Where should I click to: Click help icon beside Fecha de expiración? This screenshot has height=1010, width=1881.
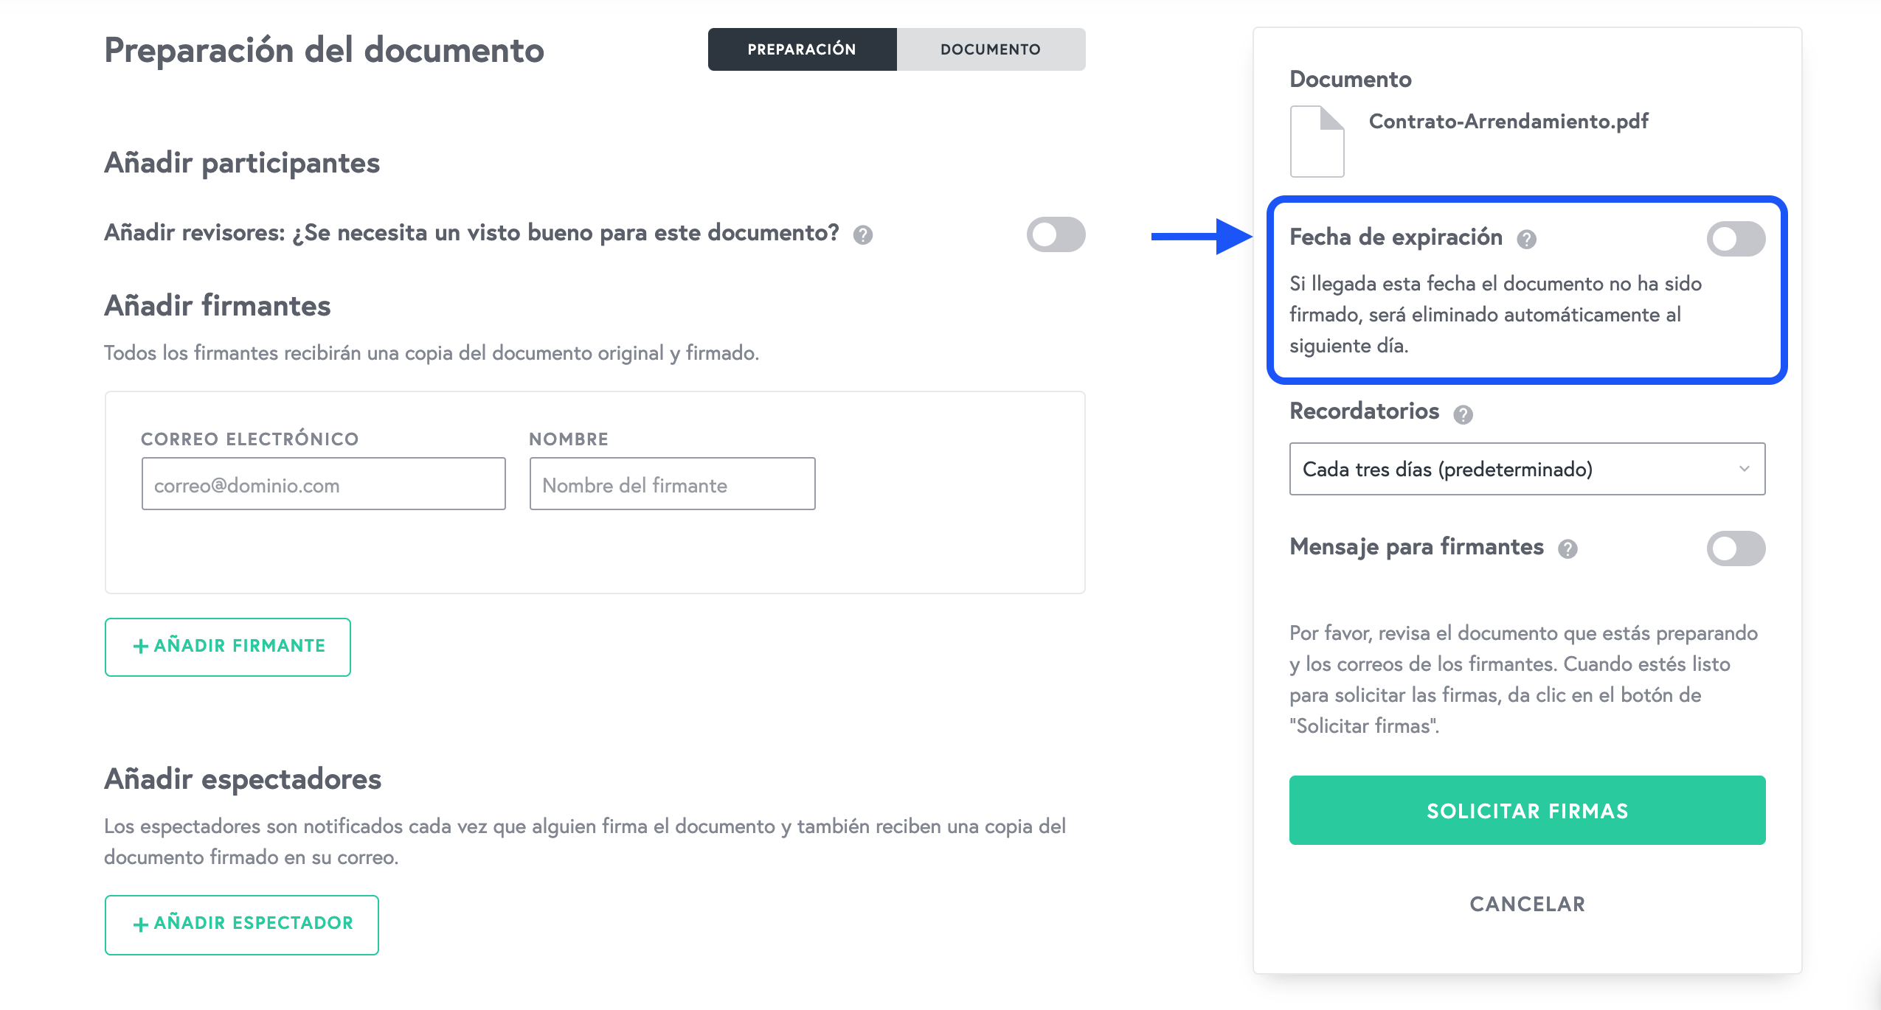pyautogui.click(x=1526, y=240)
